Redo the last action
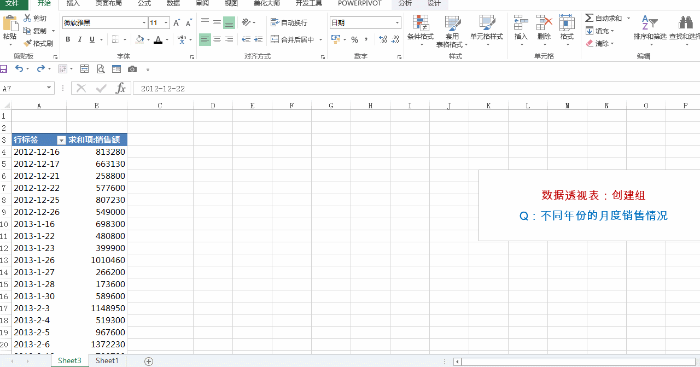 coord(40,69)
